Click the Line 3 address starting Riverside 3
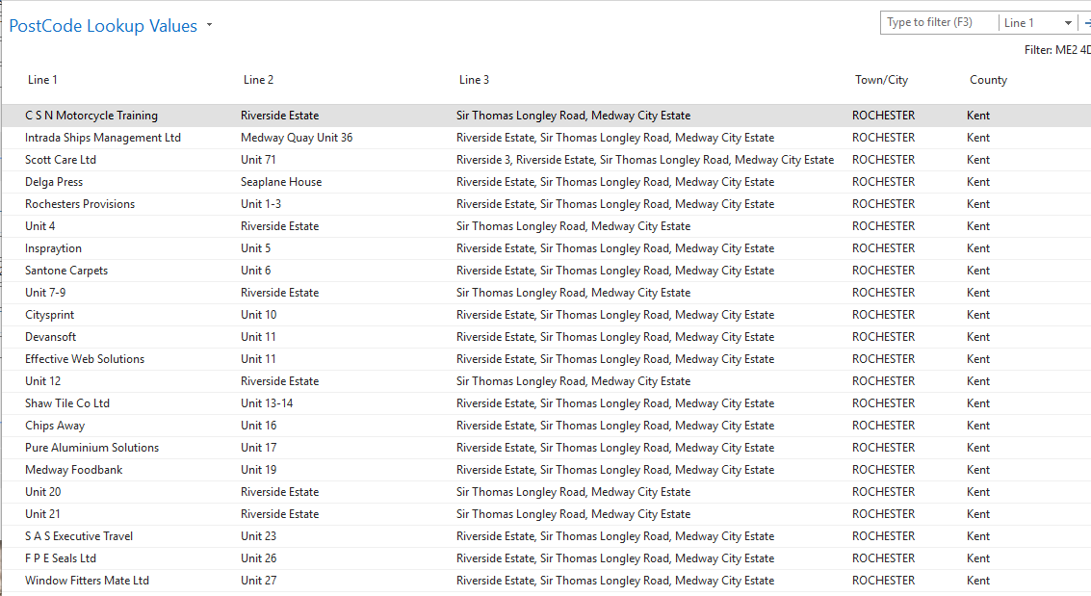 pyautogui.click(x=645, y=160)
